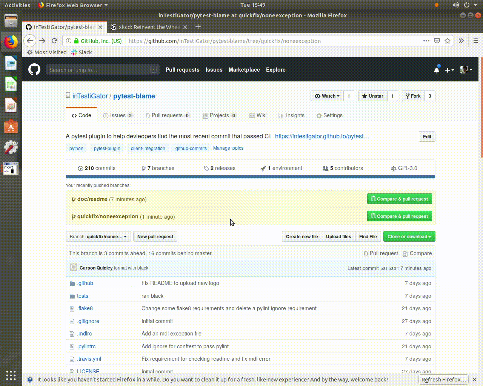Show applications grid in the dock
The image size is (483, 386).
click(x=11, y=375)
